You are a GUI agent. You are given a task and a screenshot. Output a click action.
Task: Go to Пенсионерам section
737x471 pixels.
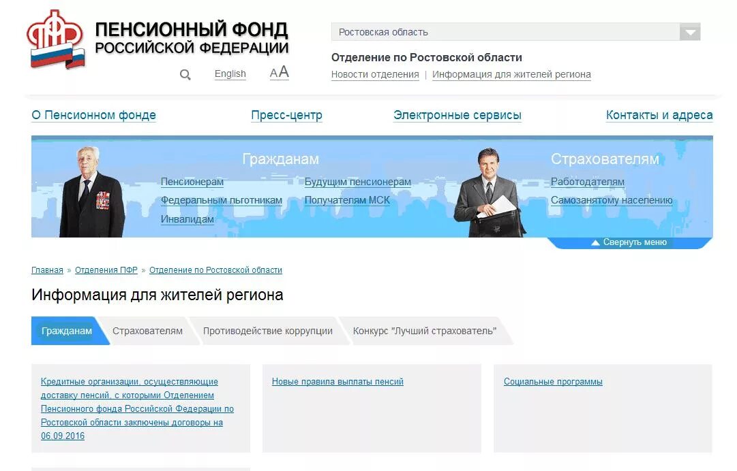[x=192, y=182]
